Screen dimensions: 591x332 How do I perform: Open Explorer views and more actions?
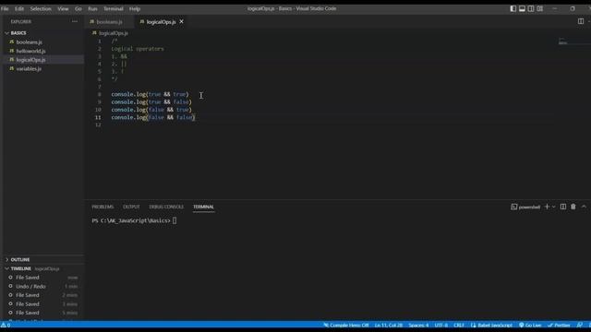click(75, 21)
